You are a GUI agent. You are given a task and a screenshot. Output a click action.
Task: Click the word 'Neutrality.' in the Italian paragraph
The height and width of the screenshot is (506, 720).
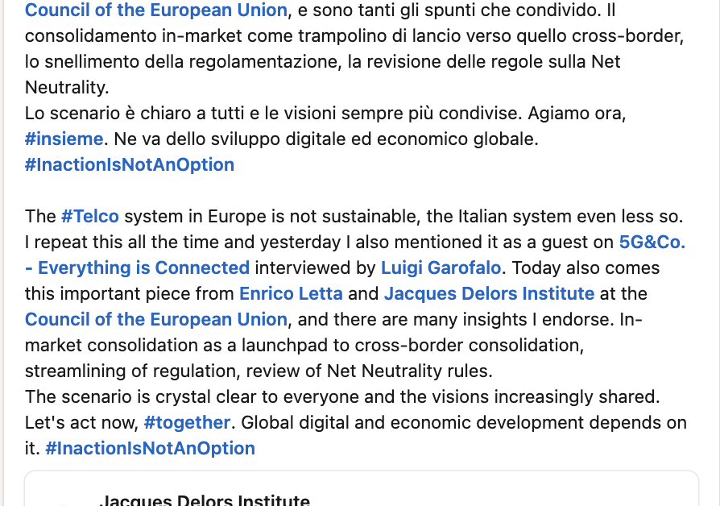[67, 87]
